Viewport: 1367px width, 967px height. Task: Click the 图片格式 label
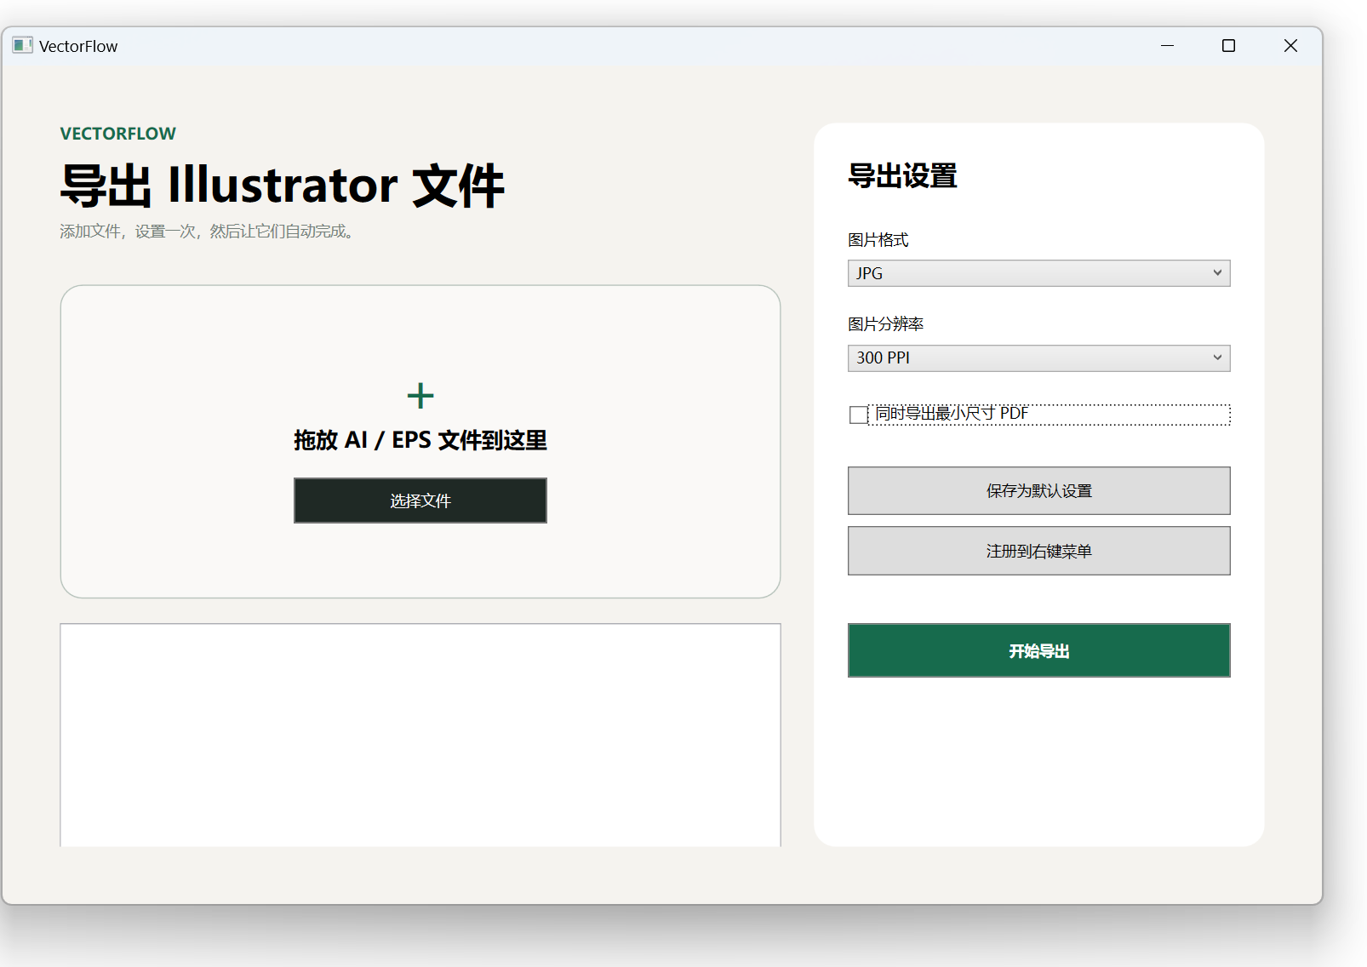point(878,240)
